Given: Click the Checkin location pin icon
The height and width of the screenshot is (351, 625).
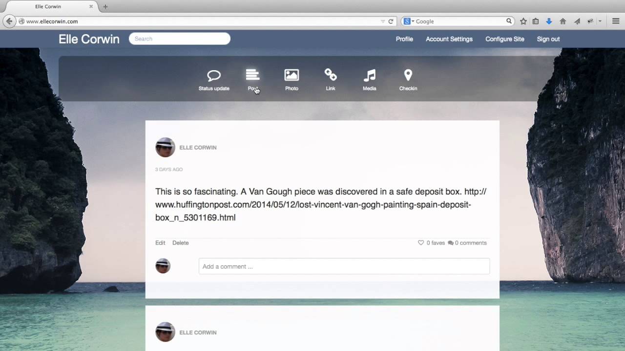Looking at the screenshot, I should pos(408,75).
